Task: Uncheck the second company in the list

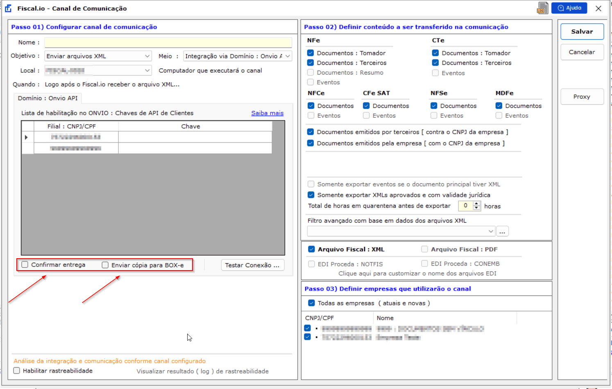Action: (308, 337)
